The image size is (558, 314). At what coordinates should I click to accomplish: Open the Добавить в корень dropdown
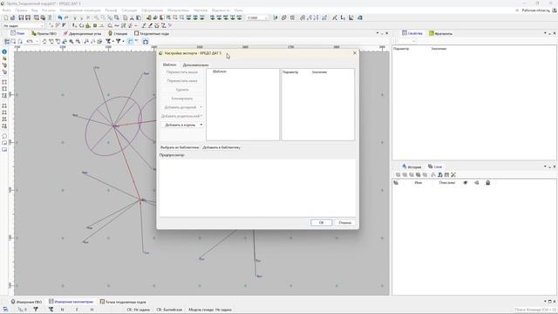pyautogui.click(x=182, y=125)
